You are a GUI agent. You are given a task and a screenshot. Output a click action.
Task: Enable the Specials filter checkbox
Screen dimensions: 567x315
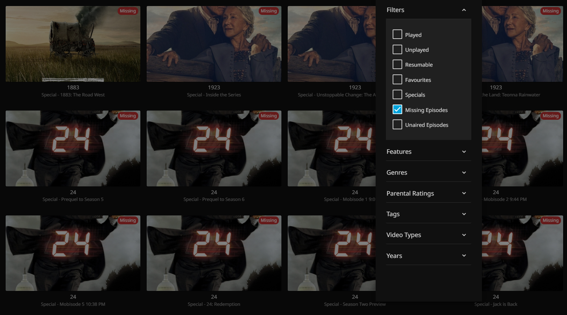tap(397, 95)
